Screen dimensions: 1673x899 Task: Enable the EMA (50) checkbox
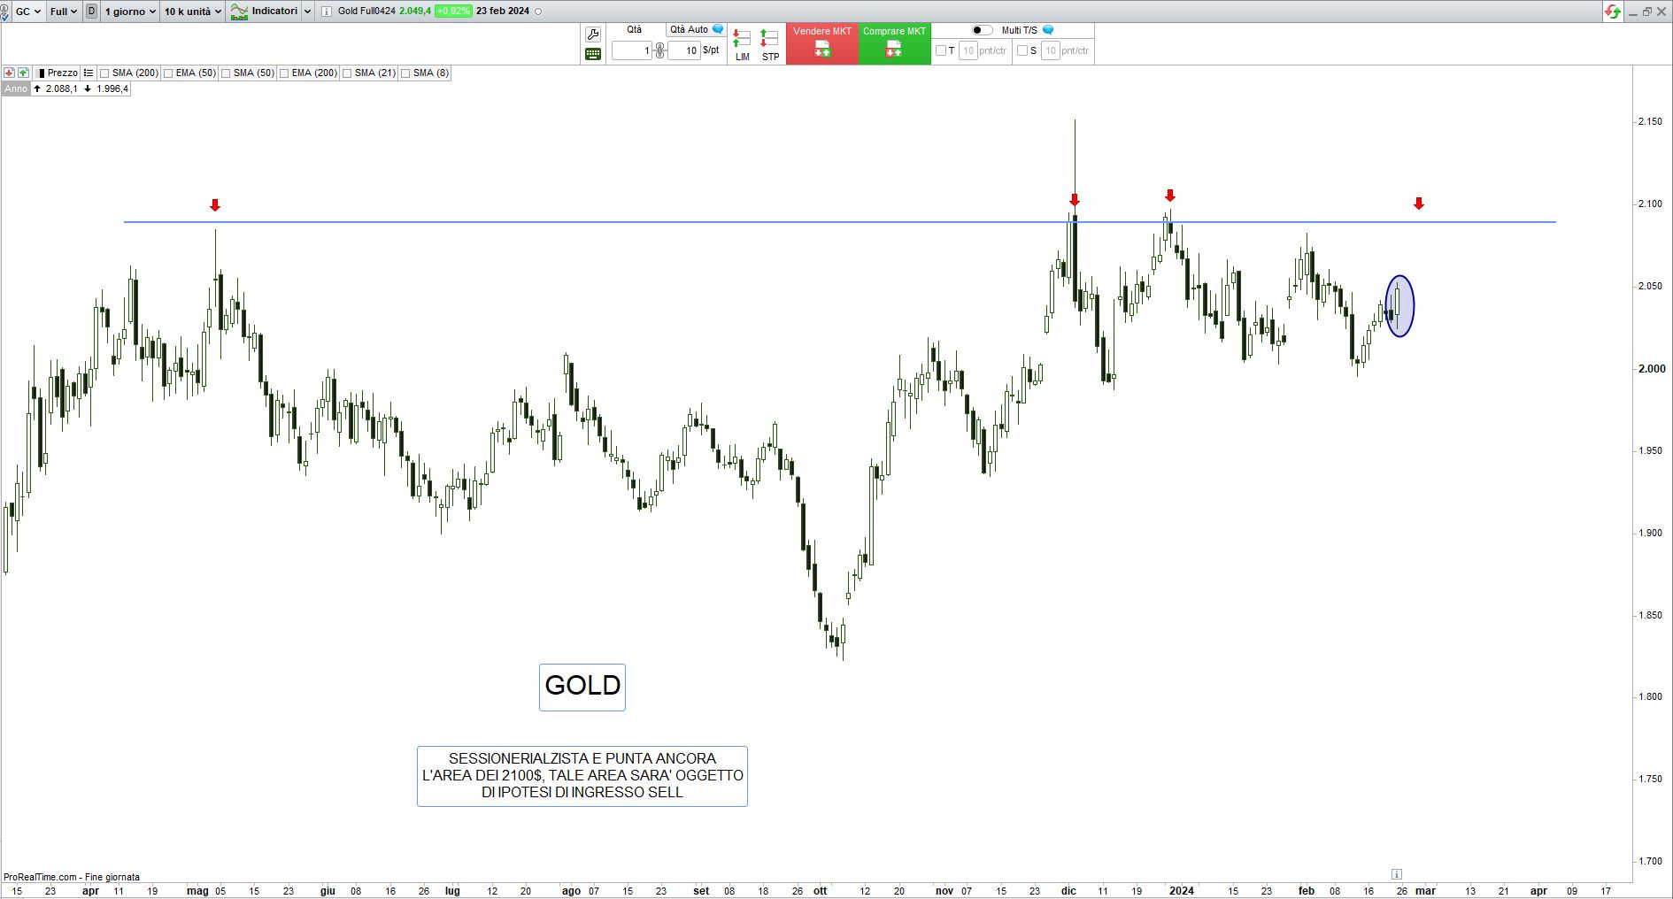click(x=168, y=73)
